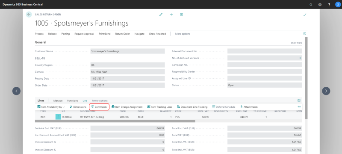Click the Item Tracking Lines action
342x154 pixels.
coord(160,107)
